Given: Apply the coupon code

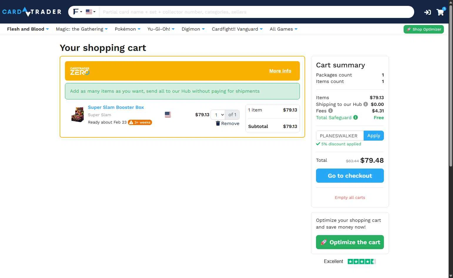Looking at the screenshot, I should [374, 136].
